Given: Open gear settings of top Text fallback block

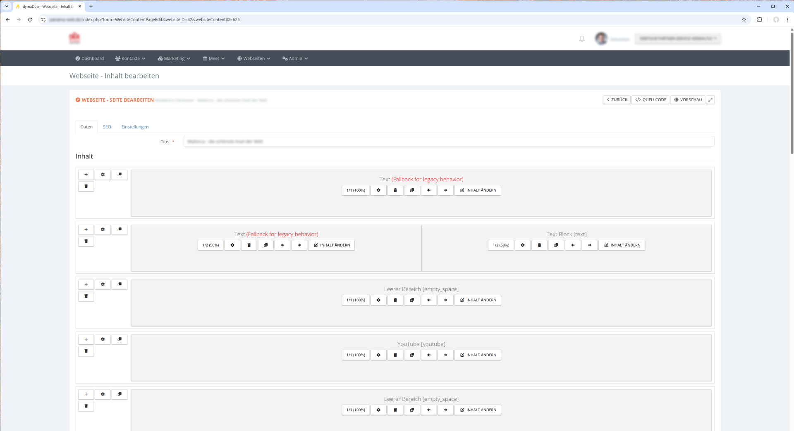Looking at the screenshot, I should click(378, 190).
